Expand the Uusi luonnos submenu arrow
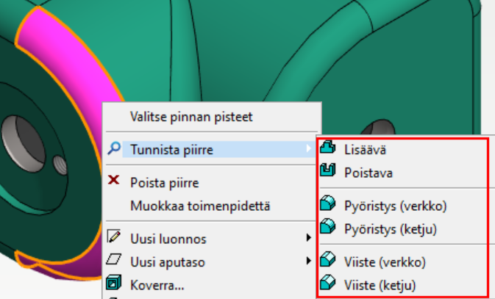This screenshot has width=495, height=299. (x=309, y=238)
